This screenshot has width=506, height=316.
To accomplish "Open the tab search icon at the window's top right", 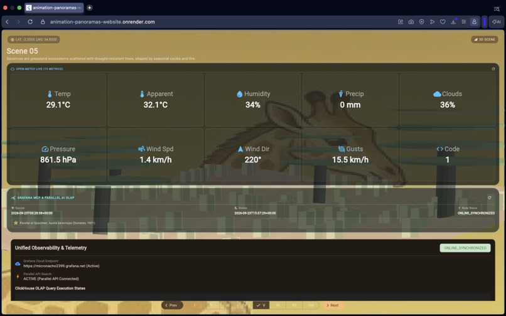I will 497,9.
